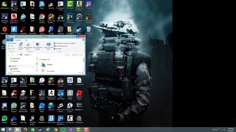236x132 pixels.
Task: Select the Twitch desktop shortcut
Action: click(88, 5)
